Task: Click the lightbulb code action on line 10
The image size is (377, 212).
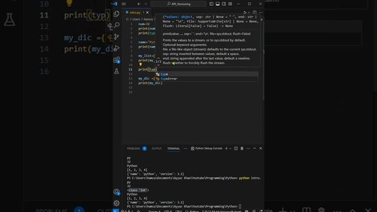Action: pyautogui.click(x=140, y=64)
